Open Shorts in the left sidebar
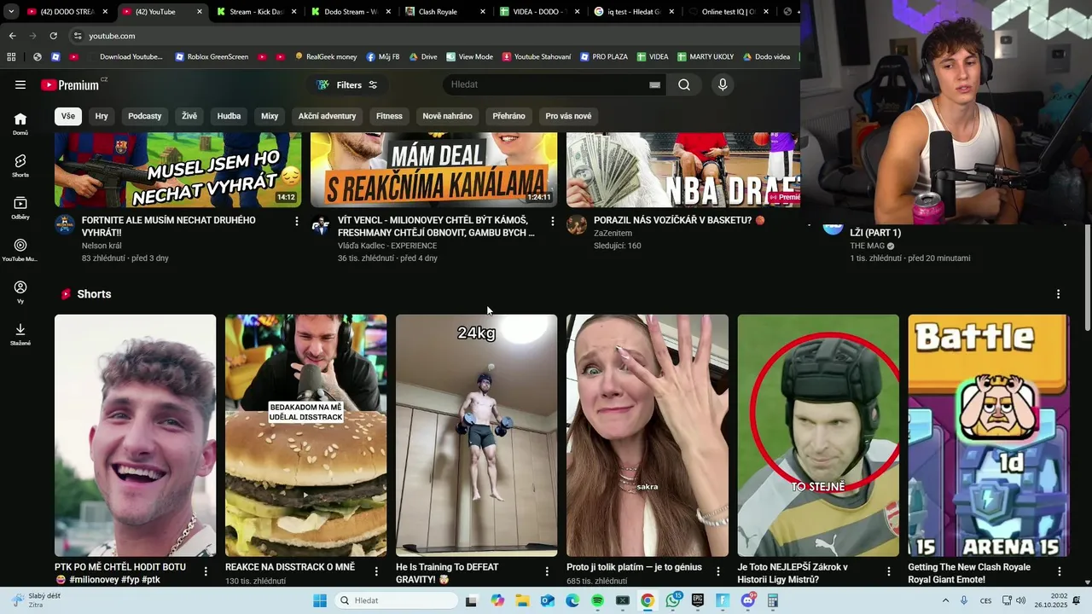Image resolution: width=1092 pixels, height=614 pixels. tap(20, 165)
